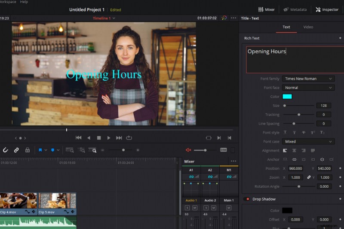Set text alignment to right

pos(304,150)
